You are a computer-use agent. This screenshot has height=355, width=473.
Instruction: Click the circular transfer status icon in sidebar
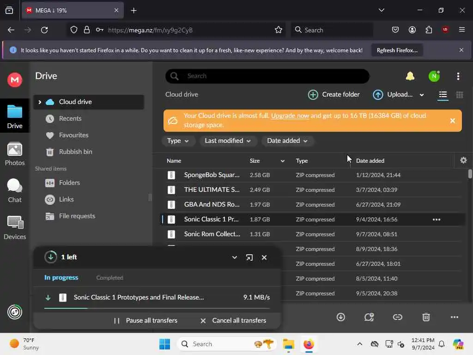14,312
